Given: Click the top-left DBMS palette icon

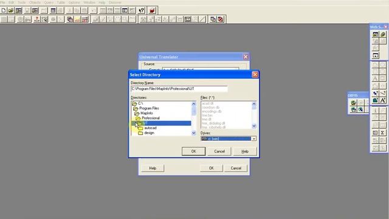Looking at the screenshot, I should pos(354,103).
